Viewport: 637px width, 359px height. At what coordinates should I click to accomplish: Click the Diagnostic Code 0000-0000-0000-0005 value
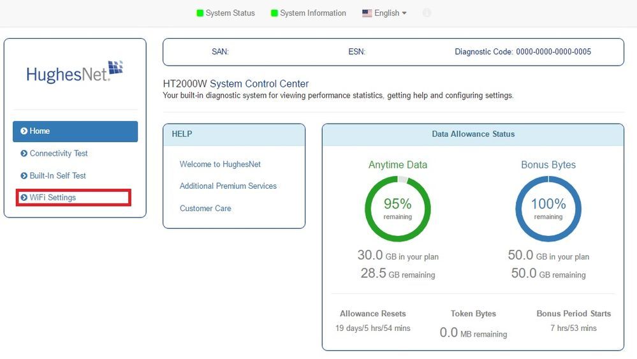point(553,52)
